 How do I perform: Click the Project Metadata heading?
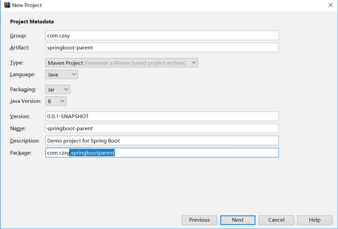tap(32, 21)
